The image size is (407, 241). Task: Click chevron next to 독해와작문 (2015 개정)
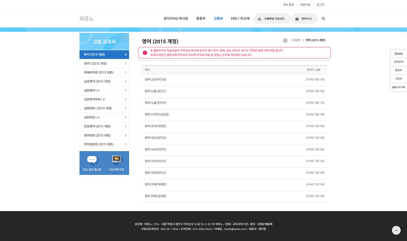[x=126, y=72]
